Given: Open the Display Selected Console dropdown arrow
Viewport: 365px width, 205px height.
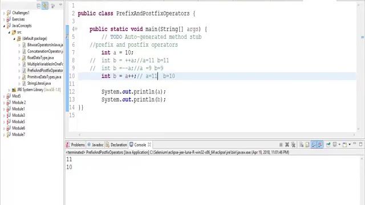Looking at the screenshot, I should click(x=339, y=145).
